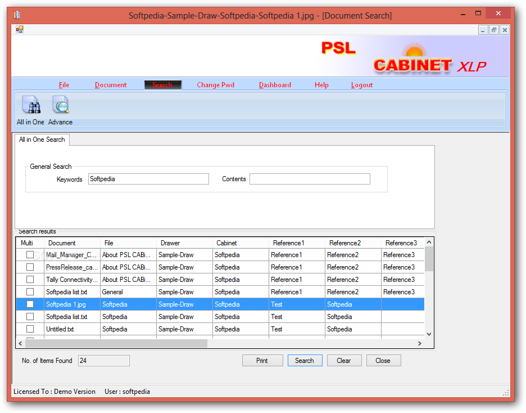Click the No. of Items Found field
The width and height of the screenshot is (526, 413).
pos(103,361)
